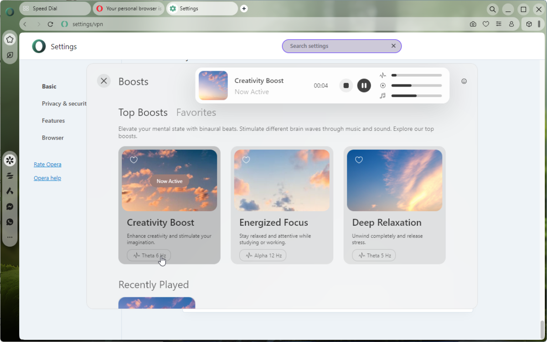Screen dimensions: 547x342
Task: Open the Rate Opera link
Action: click(47, 164)
